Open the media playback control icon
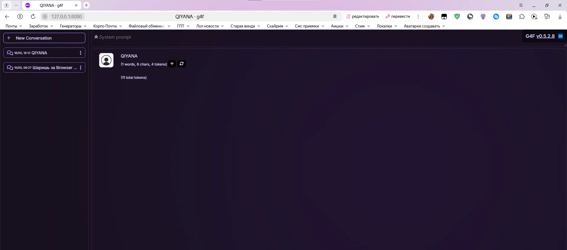The image size is (567, 250). (534, 17)
